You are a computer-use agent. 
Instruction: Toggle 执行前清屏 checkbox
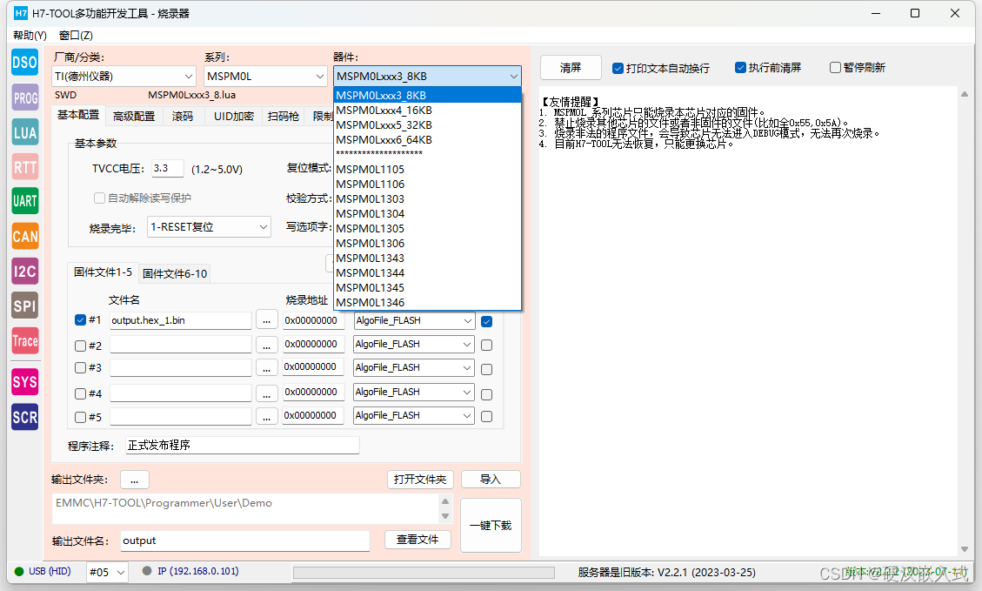point(740,67)
